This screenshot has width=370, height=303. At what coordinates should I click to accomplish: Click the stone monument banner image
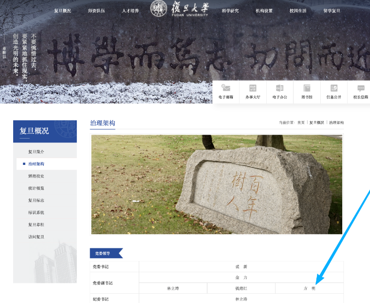coord(217,184)
